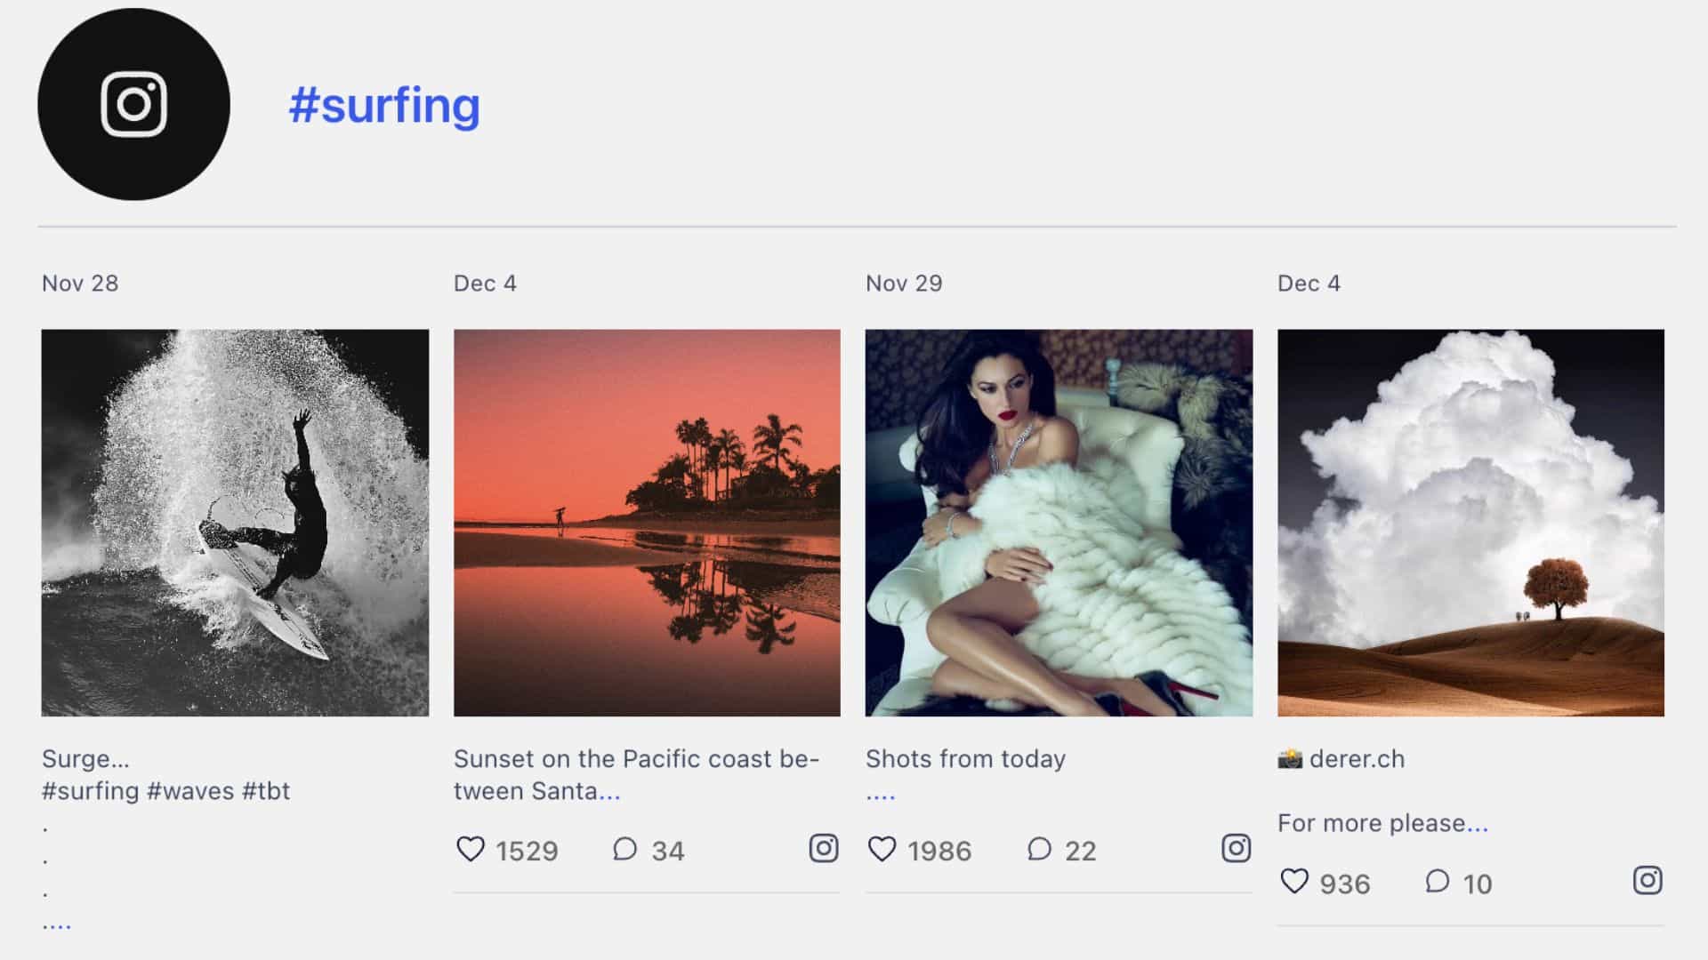Like the Pacific coast sunset post

[471, 850]
